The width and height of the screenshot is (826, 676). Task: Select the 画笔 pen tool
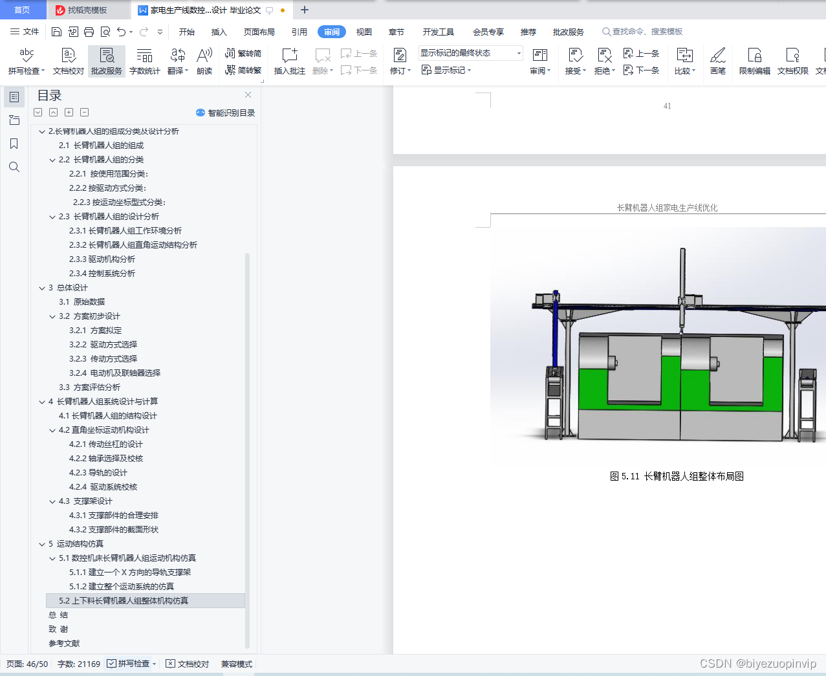tap(718, 61)
